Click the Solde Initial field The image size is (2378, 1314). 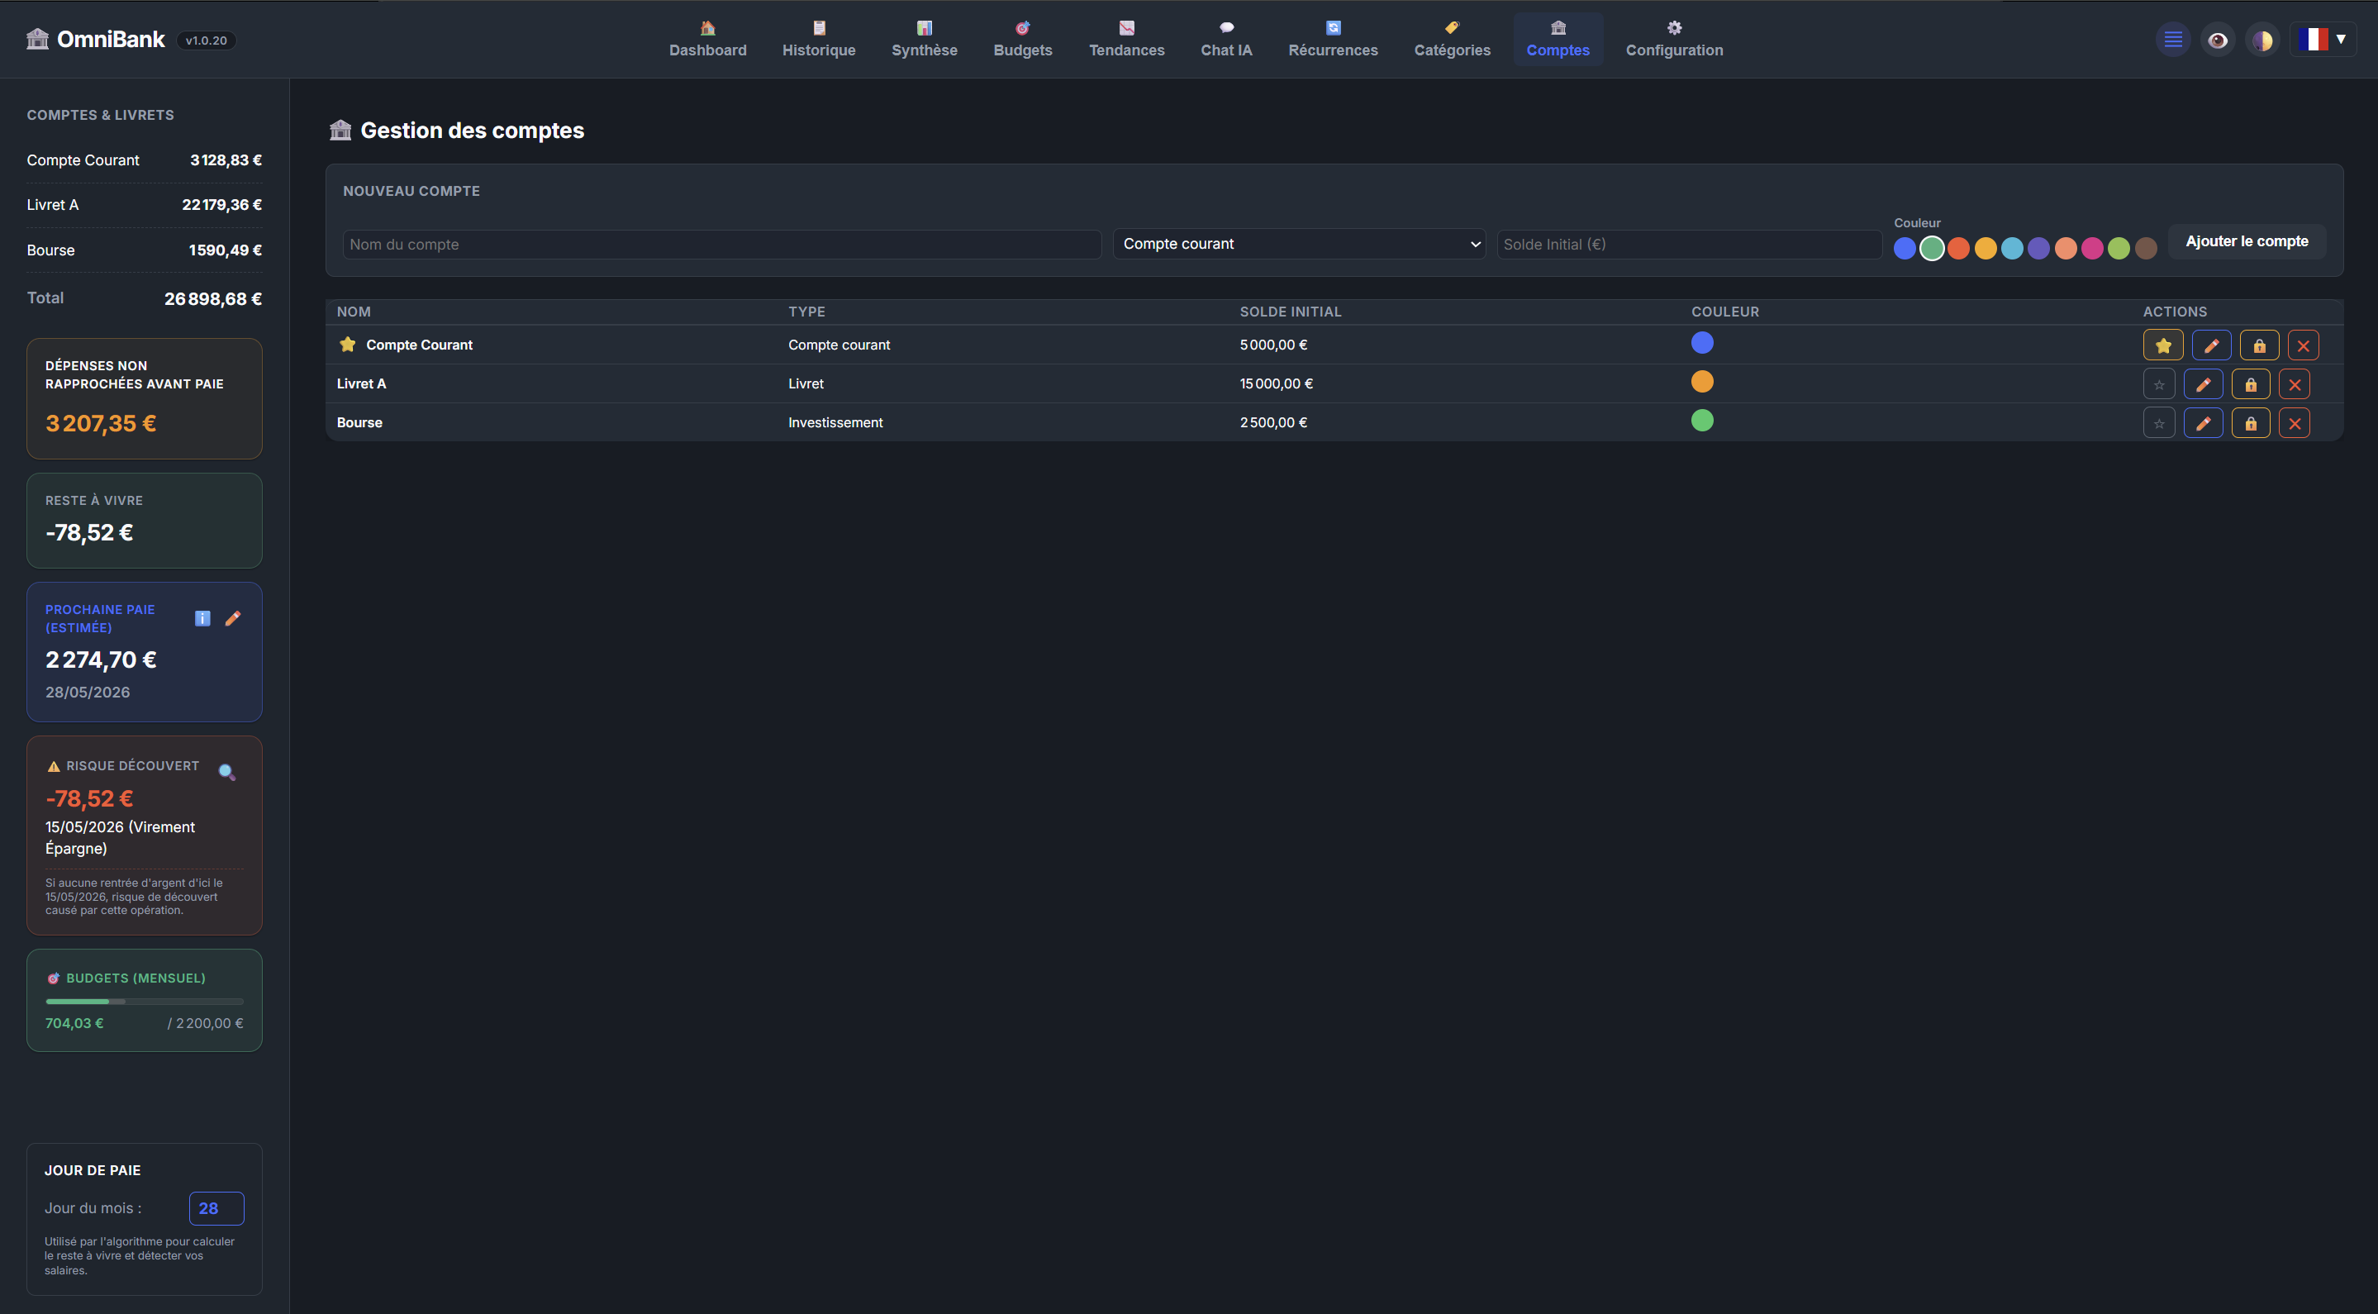[x=1688, y=244]
